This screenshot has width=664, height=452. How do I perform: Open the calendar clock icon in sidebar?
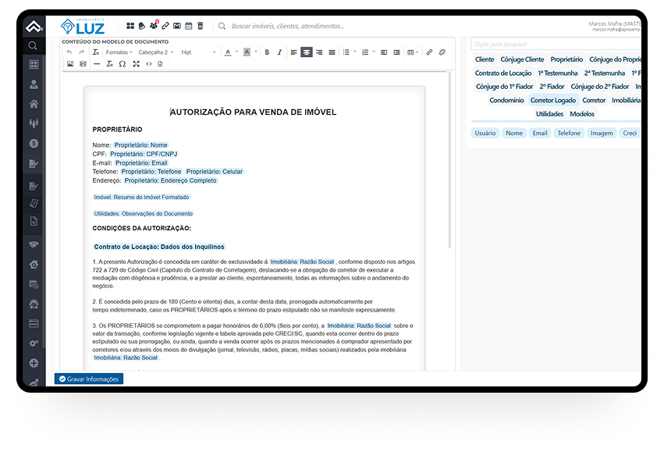[x=34, y=284]
